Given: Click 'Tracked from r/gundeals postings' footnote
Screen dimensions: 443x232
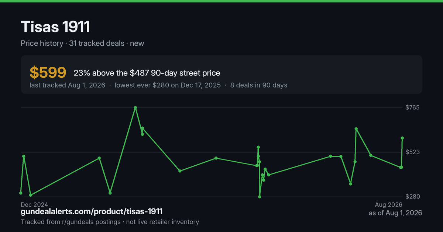Looking at the screenshot, I should pos(70,222).
